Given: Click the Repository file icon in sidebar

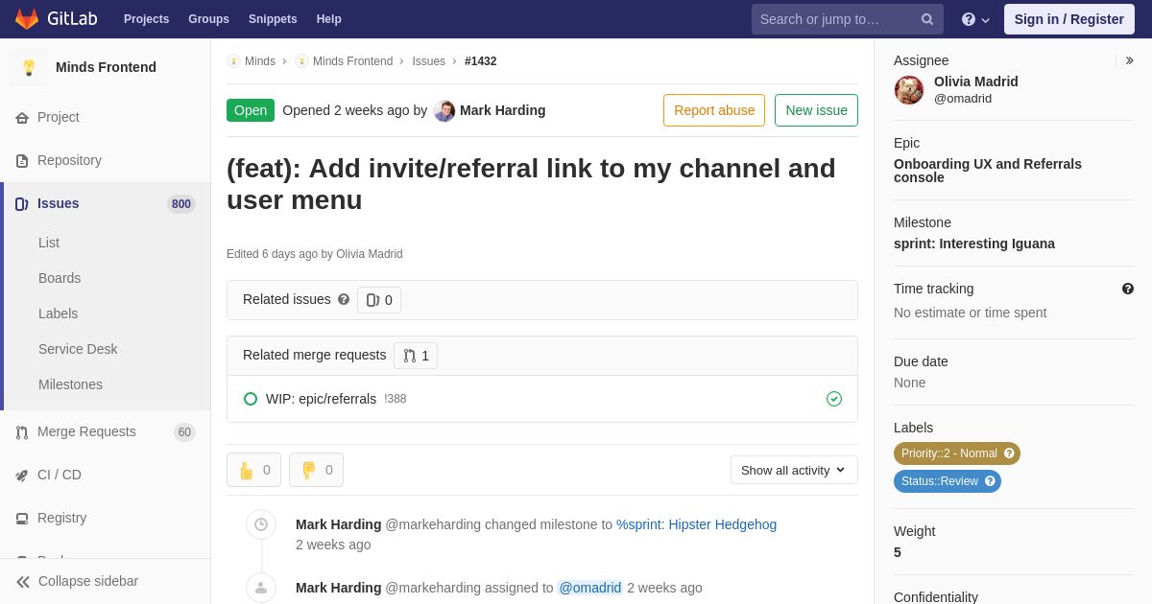Looking at the screenshot, I should point(22,161).
